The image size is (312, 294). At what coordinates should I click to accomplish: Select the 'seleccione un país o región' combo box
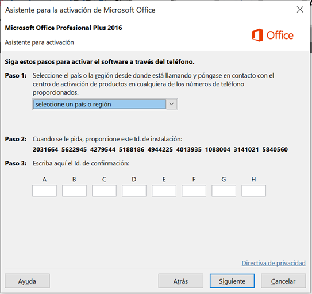coord(105,104)
